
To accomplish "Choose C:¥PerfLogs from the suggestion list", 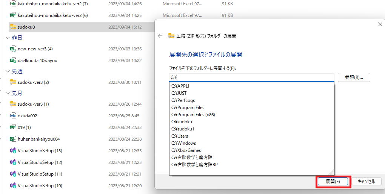I will point(252,100).
